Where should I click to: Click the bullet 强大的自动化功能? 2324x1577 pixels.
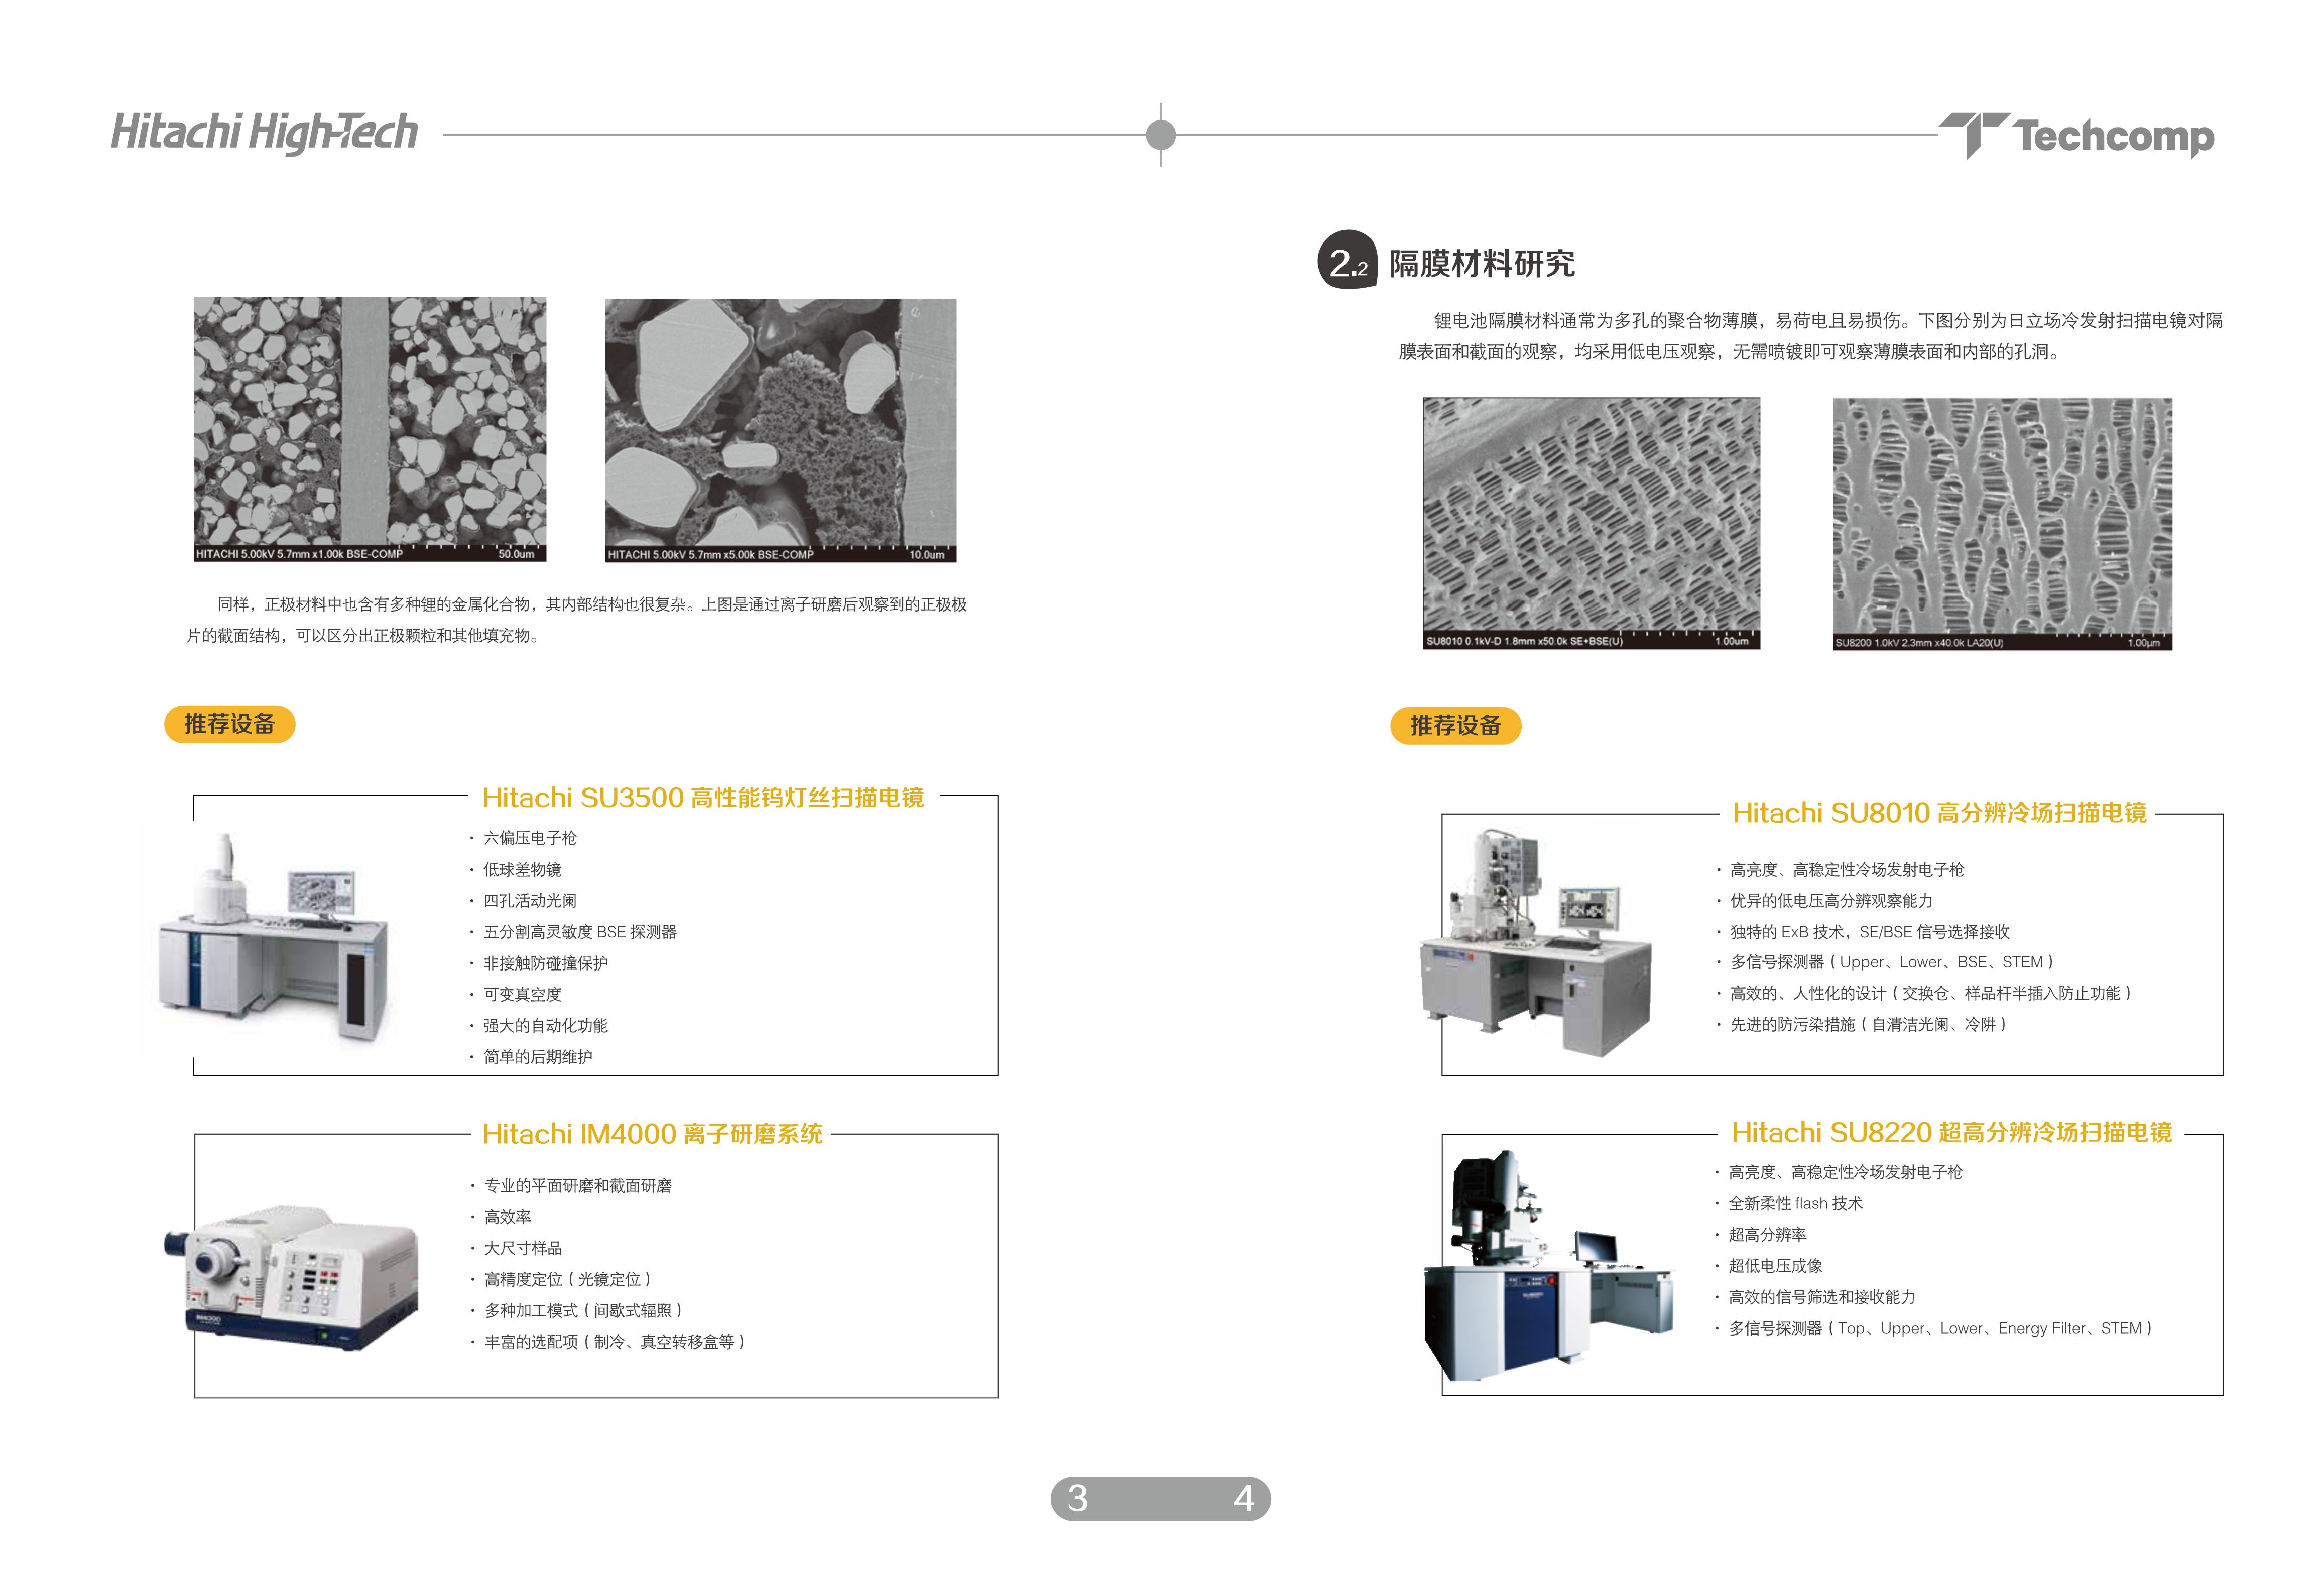538,1025
